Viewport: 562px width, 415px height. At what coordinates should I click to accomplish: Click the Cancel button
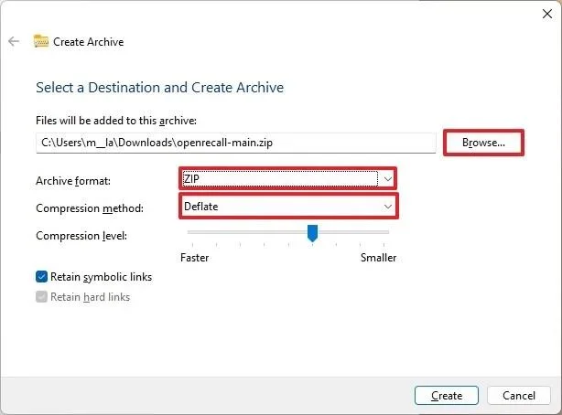tap(519, 396)
